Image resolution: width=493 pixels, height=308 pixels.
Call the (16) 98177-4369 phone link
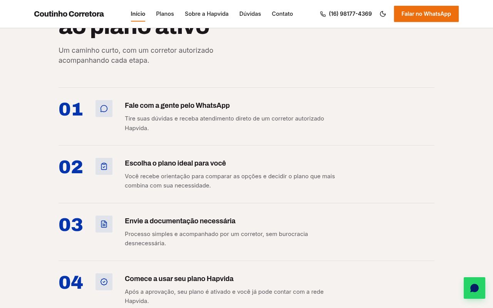[x=346, y=14]
